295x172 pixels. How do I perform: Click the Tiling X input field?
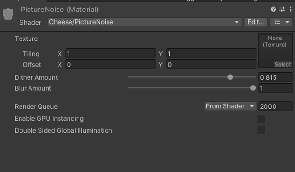[x=110, y=54]
